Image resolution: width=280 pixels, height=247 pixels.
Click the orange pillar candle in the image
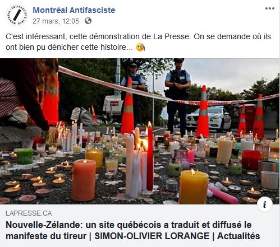click(x=84, y=180)
